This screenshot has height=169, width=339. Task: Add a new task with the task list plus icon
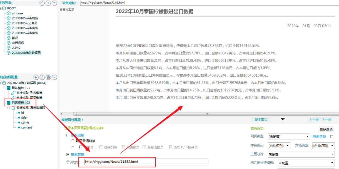[48, 3]
